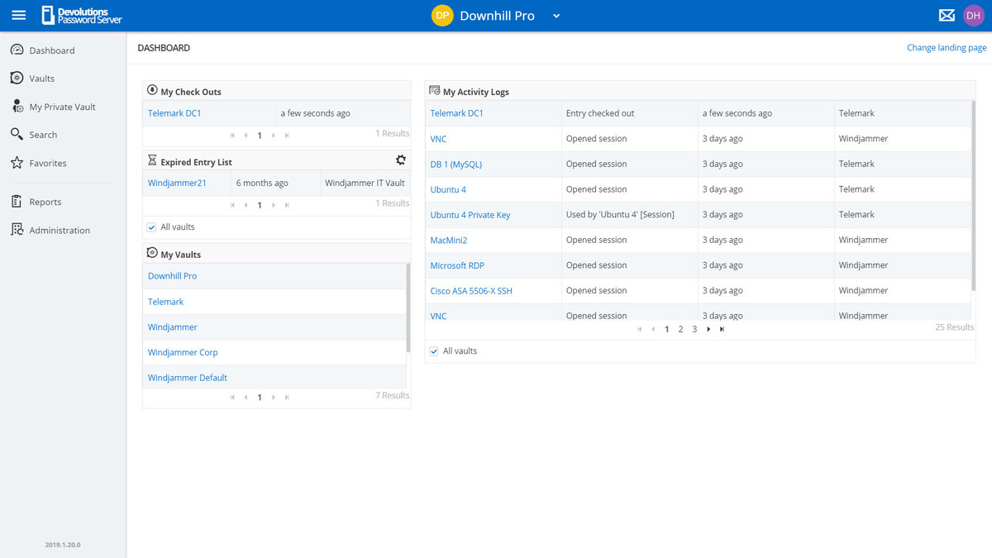Go to next page of Expired Entry List
Viewport: 992px width, 558px height.
274,205
